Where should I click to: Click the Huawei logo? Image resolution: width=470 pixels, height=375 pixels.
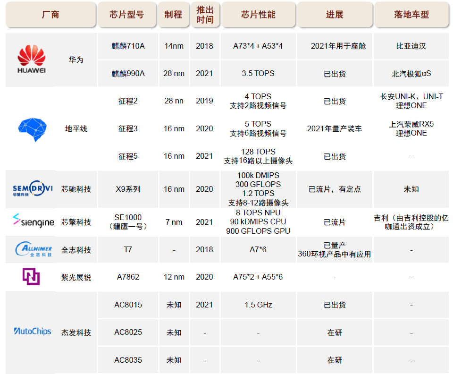pos(32,59)
